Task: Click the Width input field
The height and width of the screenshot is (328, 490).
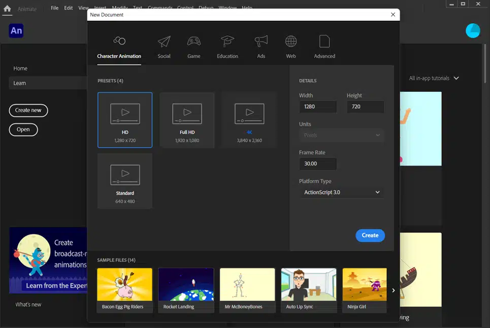Action: click(x=318, y=107)
